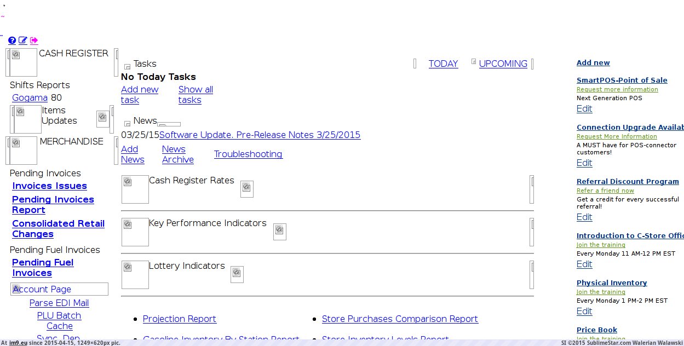Click the icon right of Key Performance Indicators
684x346 pixels.
pos(279,232)
